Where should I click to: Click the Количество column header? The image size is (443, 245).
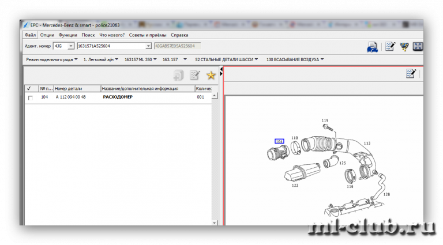pyautogui.click(x=204, y=88)
